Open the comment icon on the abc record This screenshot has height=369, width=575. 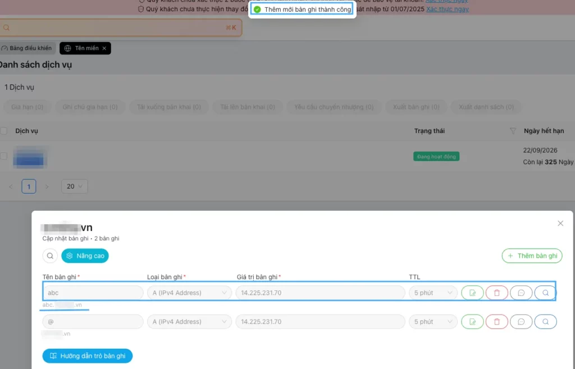[521, 293]
